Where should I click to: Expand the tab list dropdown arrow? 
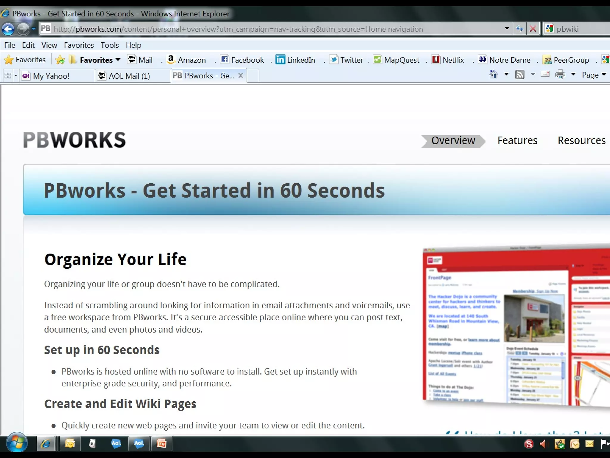point(16,76)
